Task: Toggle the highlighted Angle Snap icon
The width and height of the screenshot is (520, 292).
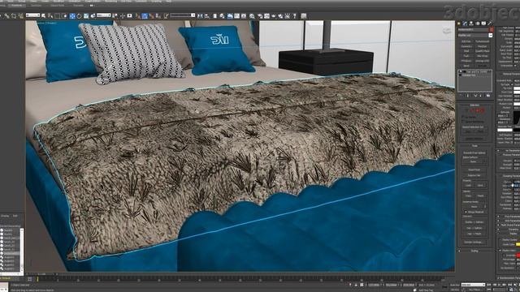Action: point(145,15)
